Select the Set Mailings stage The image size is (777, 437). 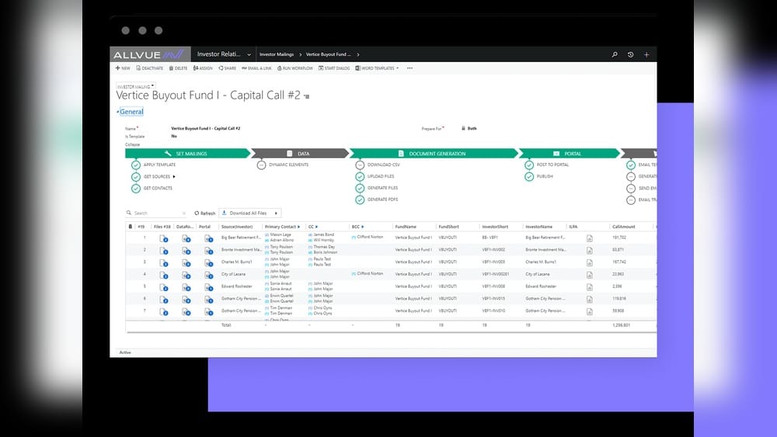[187, 154]
